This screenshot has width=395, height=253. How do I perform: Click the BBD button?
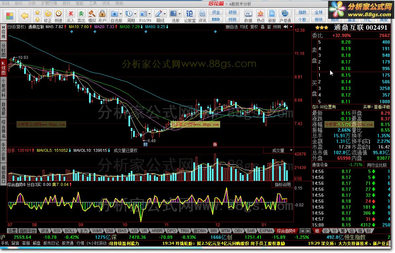[216, 20]
